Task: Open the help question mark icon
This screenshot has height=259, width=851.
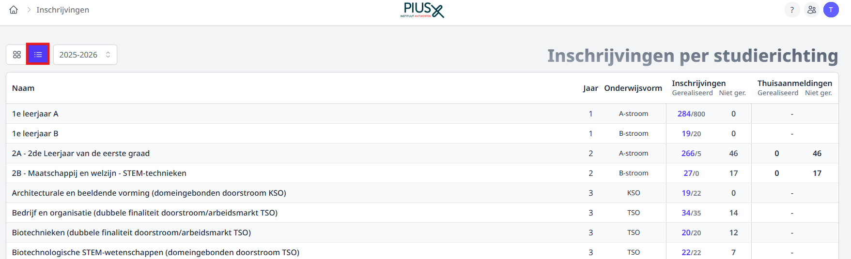Action: 792,10
